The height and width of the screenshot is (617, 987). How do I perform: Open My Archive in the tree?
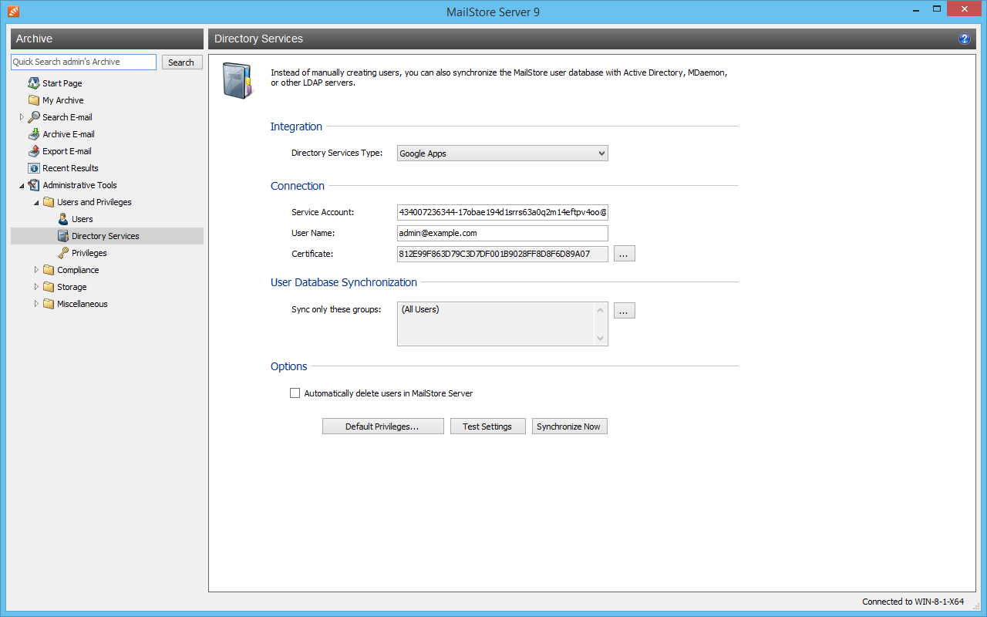[62, 100]
